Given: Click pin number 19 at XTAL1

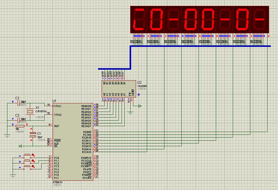Looking at the screenshot, I should tap(48, 105).
